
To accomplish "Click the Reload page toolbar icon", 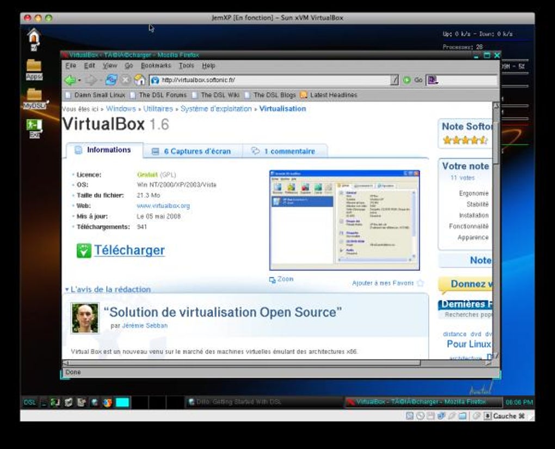I will (111, 80).
